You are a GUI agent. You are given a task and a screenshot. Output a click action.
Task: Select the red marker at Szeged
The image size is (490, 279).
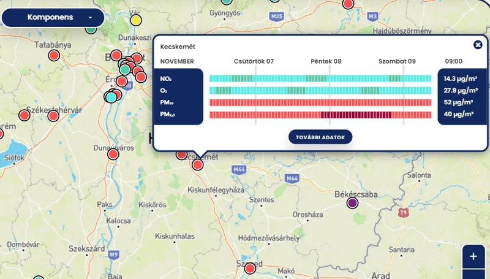click(250, 269)
